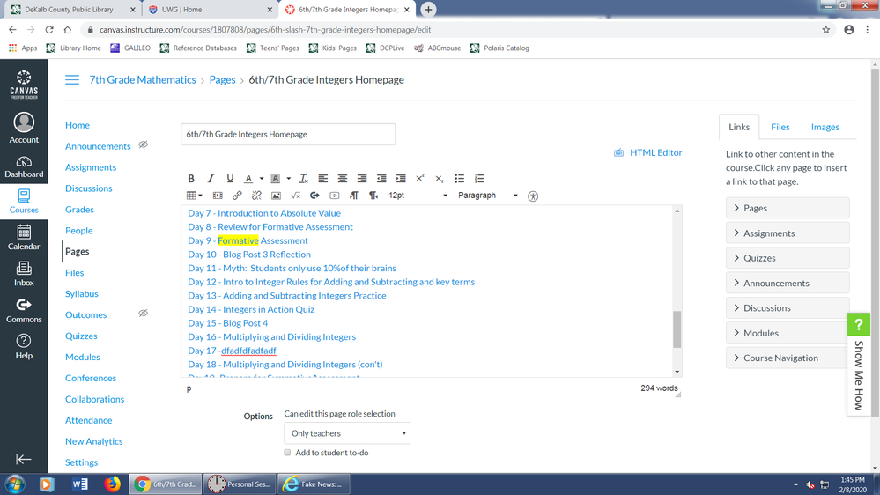Viewport: 880px width, 495px height.
Task: Open the font size 12pt dropdown
Action: 418,196
